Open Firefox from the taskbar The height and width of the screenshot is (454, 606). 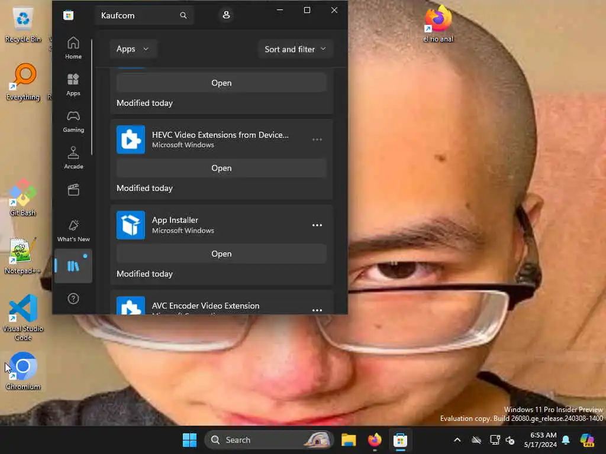click(375, 440)
